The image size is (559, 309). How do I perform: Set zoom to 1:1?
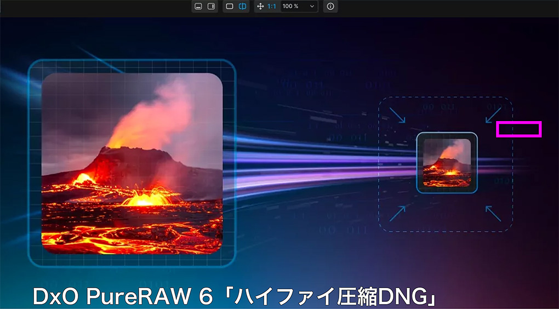272,7
